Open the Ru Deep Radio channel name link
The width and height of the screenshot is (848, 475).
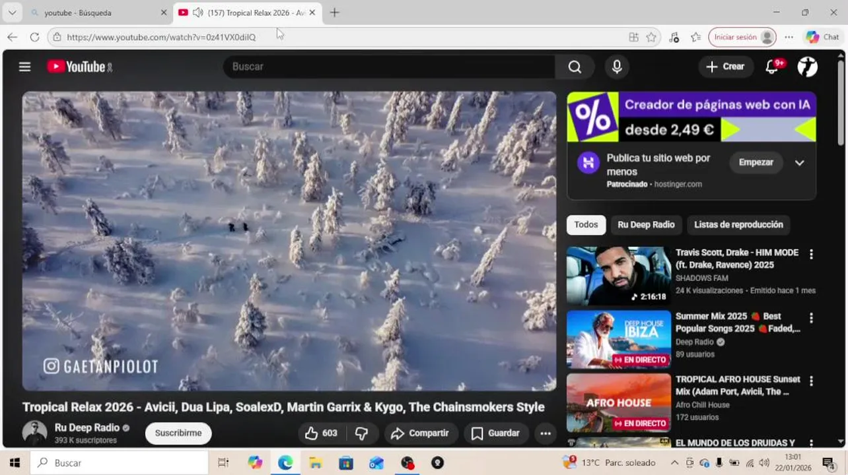(87, 427)
